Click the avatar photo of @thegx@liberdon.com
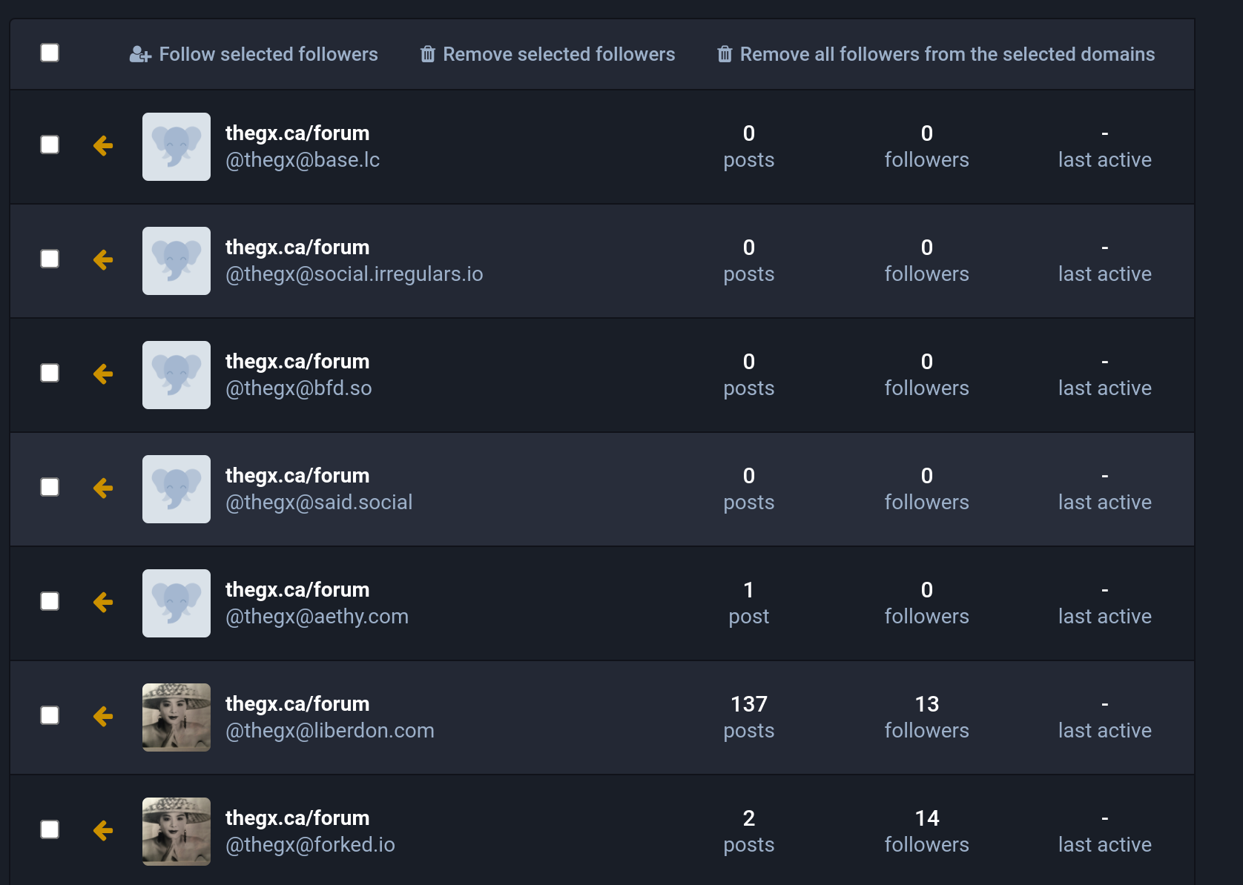 (x=177, y=717)
